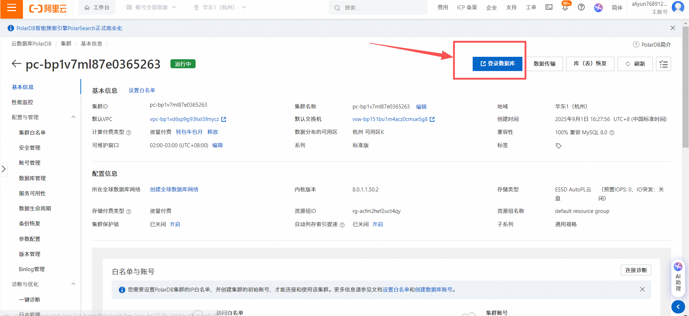Click the tag edit icon
This screenshot has height=316, width=689.
558,146
